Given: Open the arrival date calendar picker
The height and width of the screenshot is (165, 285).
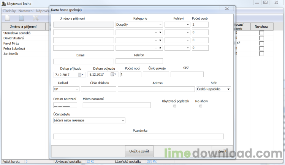Looking at the screenshot, I should (x=80, y=75).
